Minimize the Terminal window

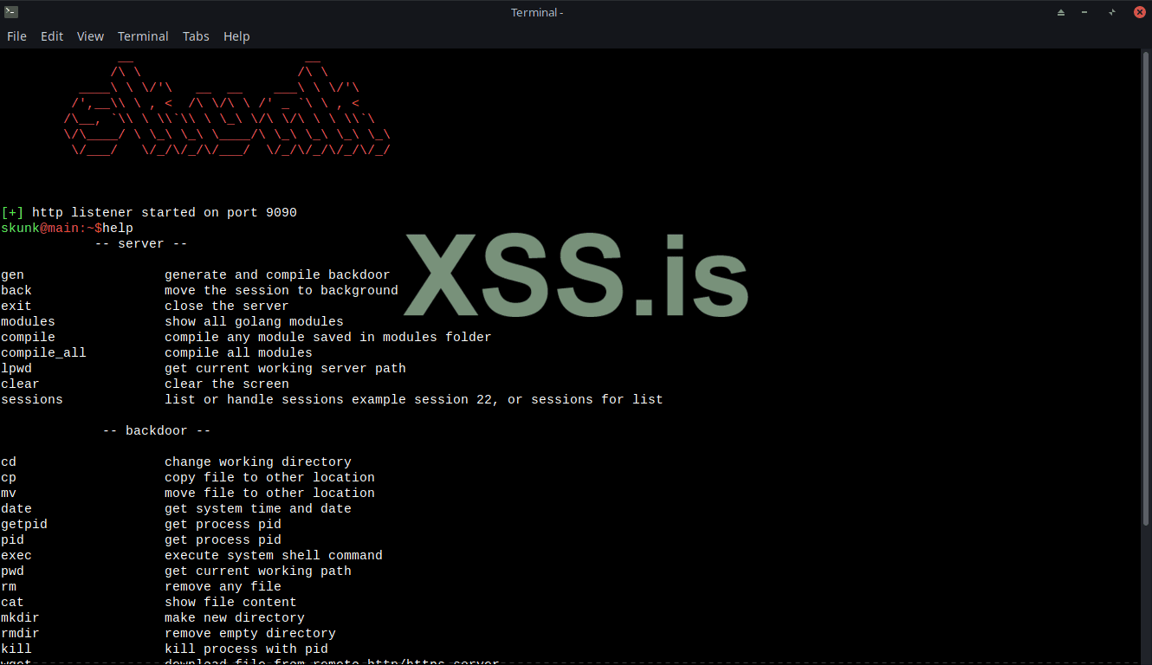click(1086, 12)
